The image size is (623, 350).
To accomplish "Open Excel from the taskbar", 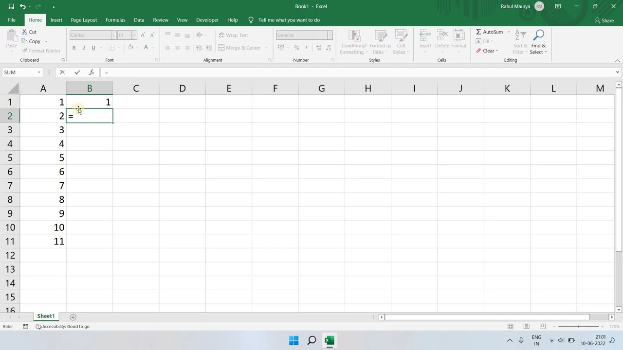I will coord(330,340).
